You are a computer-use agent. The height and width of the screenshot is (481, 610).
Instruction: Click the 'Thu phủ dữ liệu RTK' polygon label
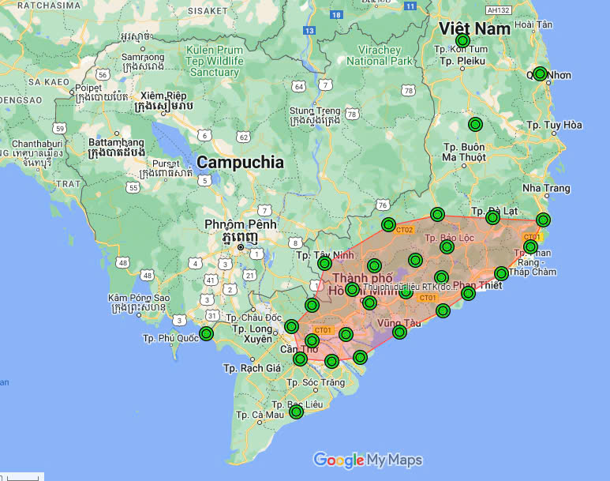[407, 287]
